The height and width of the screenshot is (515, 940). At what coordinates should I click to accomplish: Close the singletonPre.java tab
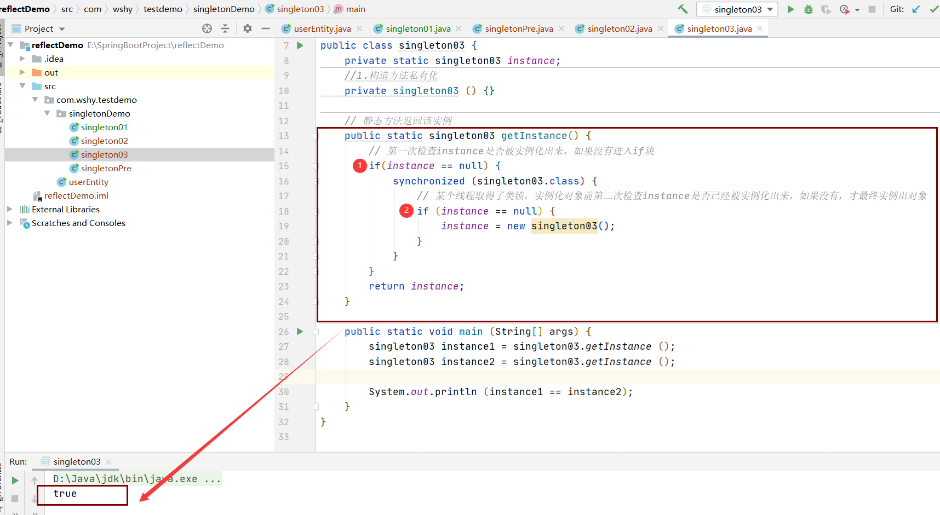[561, 28]
